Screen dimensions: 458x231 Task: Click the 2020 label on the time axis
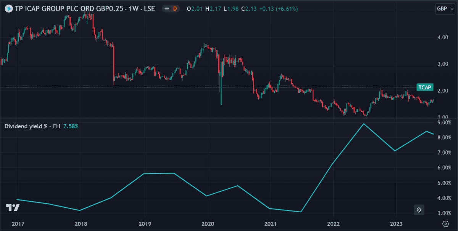(207, 223)
